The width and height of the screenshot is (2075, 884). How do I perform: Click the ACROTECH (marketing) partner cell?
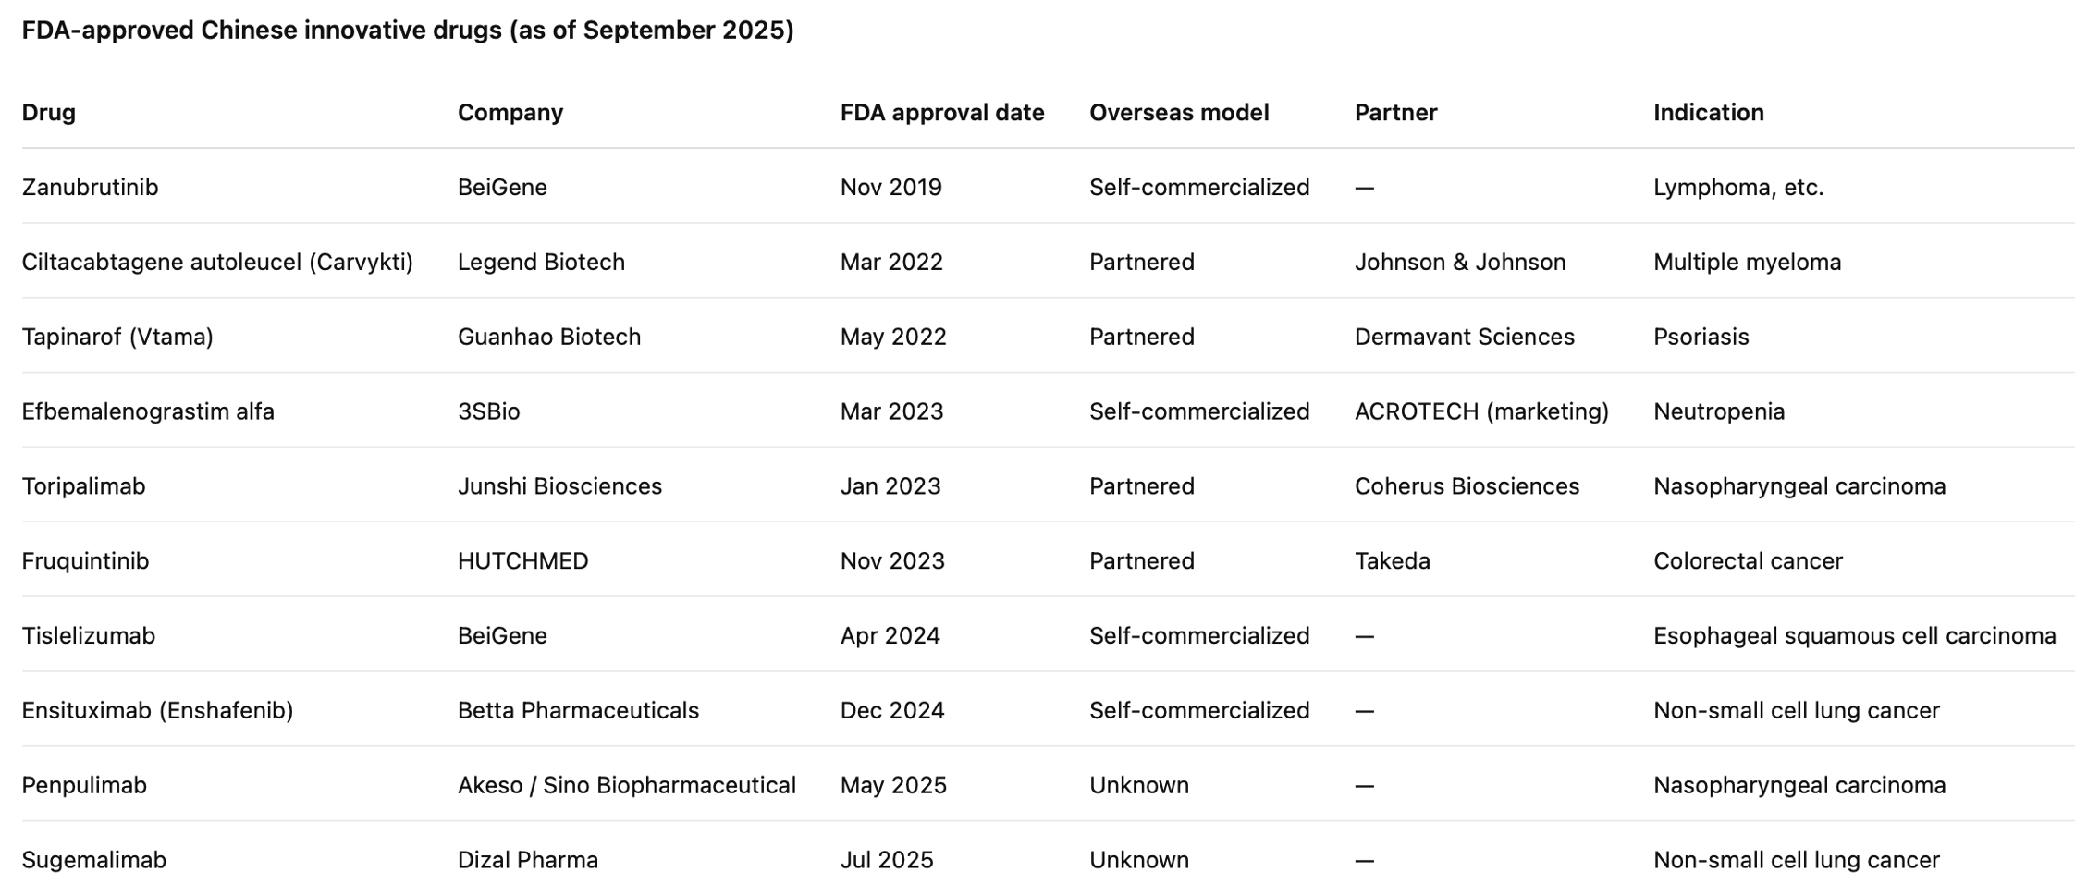(1480, 411)
